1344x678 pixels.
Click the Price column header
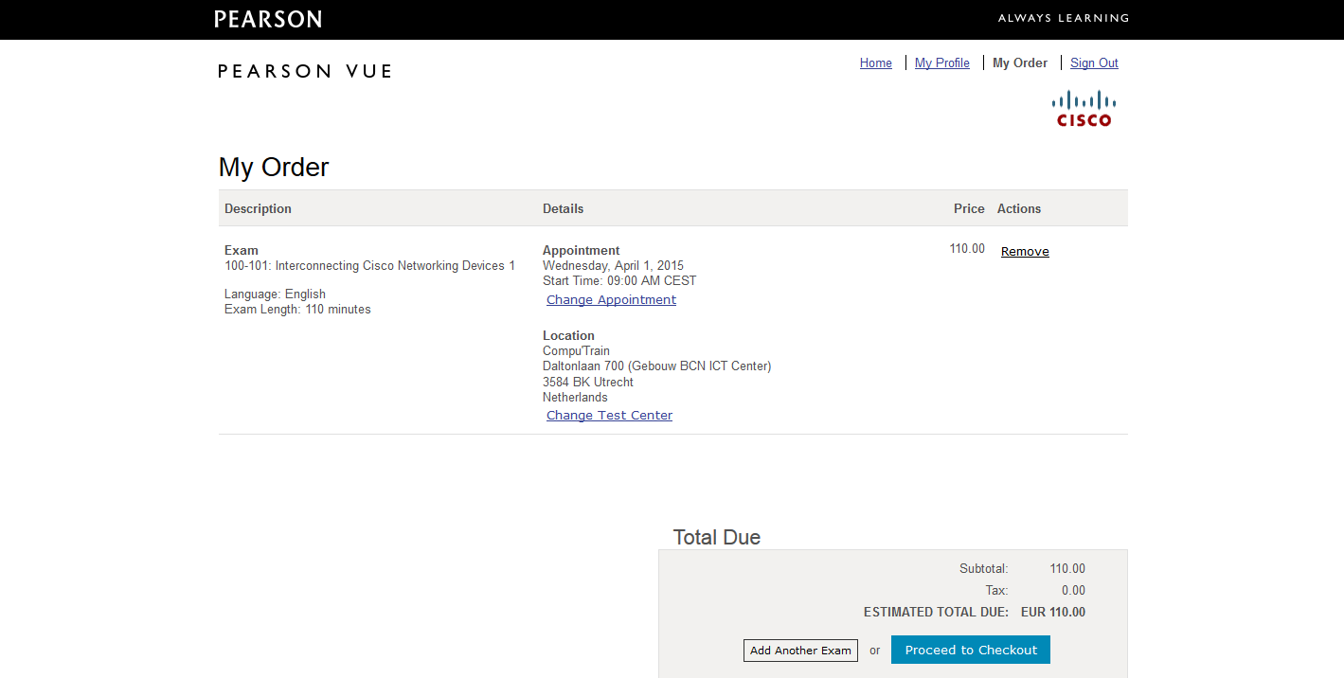coord(969,209)
